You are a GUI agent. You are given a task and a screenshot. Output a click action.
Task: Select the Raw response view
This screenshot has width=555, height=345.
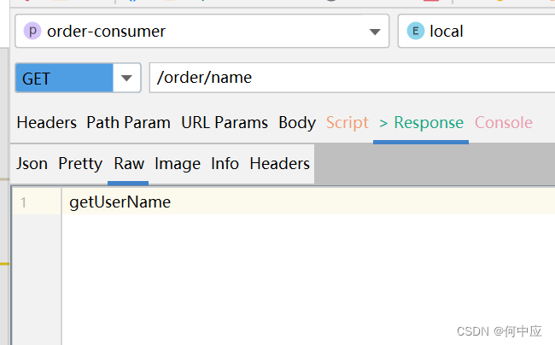(x=129, y=164)
